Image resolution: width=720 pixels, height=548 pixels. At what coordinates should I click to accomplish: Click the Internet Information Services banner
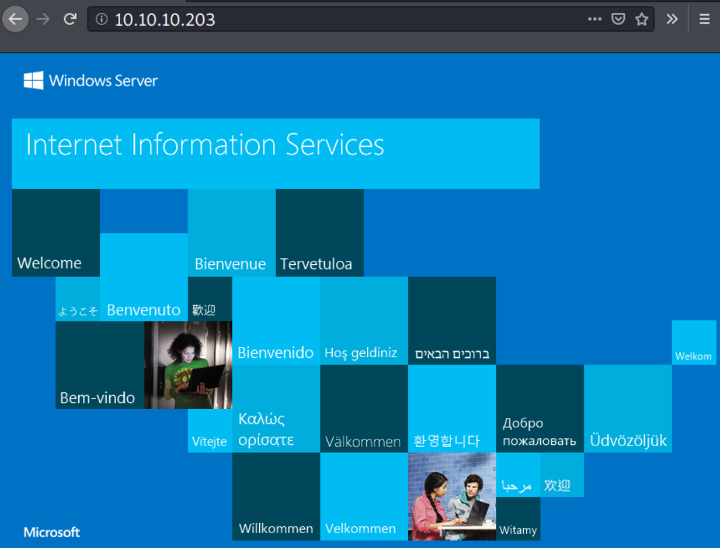275,153
